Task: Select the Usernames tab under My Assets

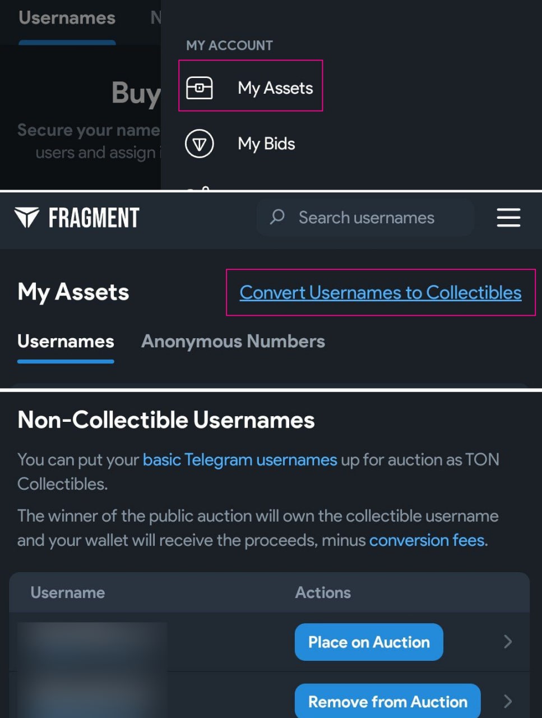Action: click(66, 342)
